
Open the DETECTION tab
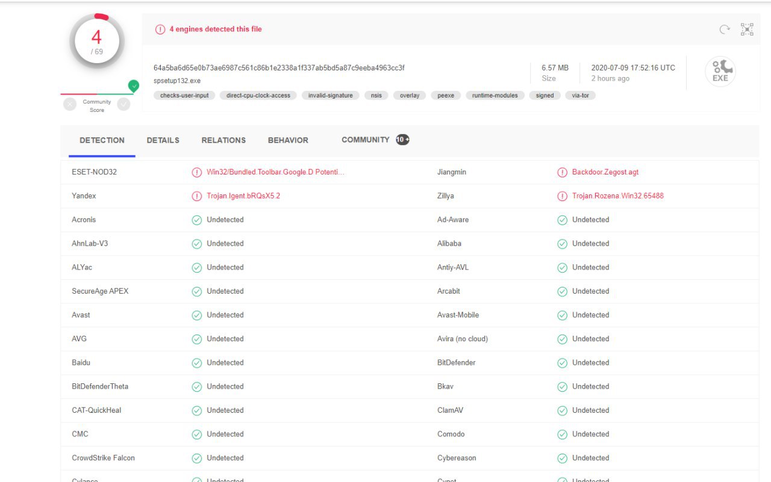[x=102, y=140]
